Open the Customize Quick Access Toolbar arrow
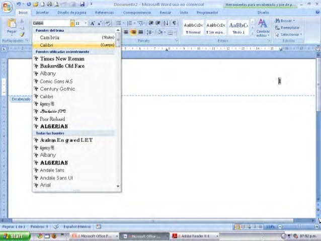Screen dimensions: 321x241 [91, 4]
